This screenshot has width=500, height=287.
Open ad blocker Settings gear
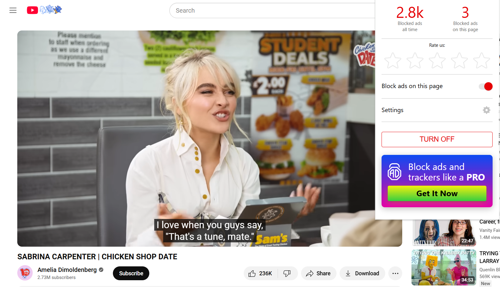[x=486, y=110]
